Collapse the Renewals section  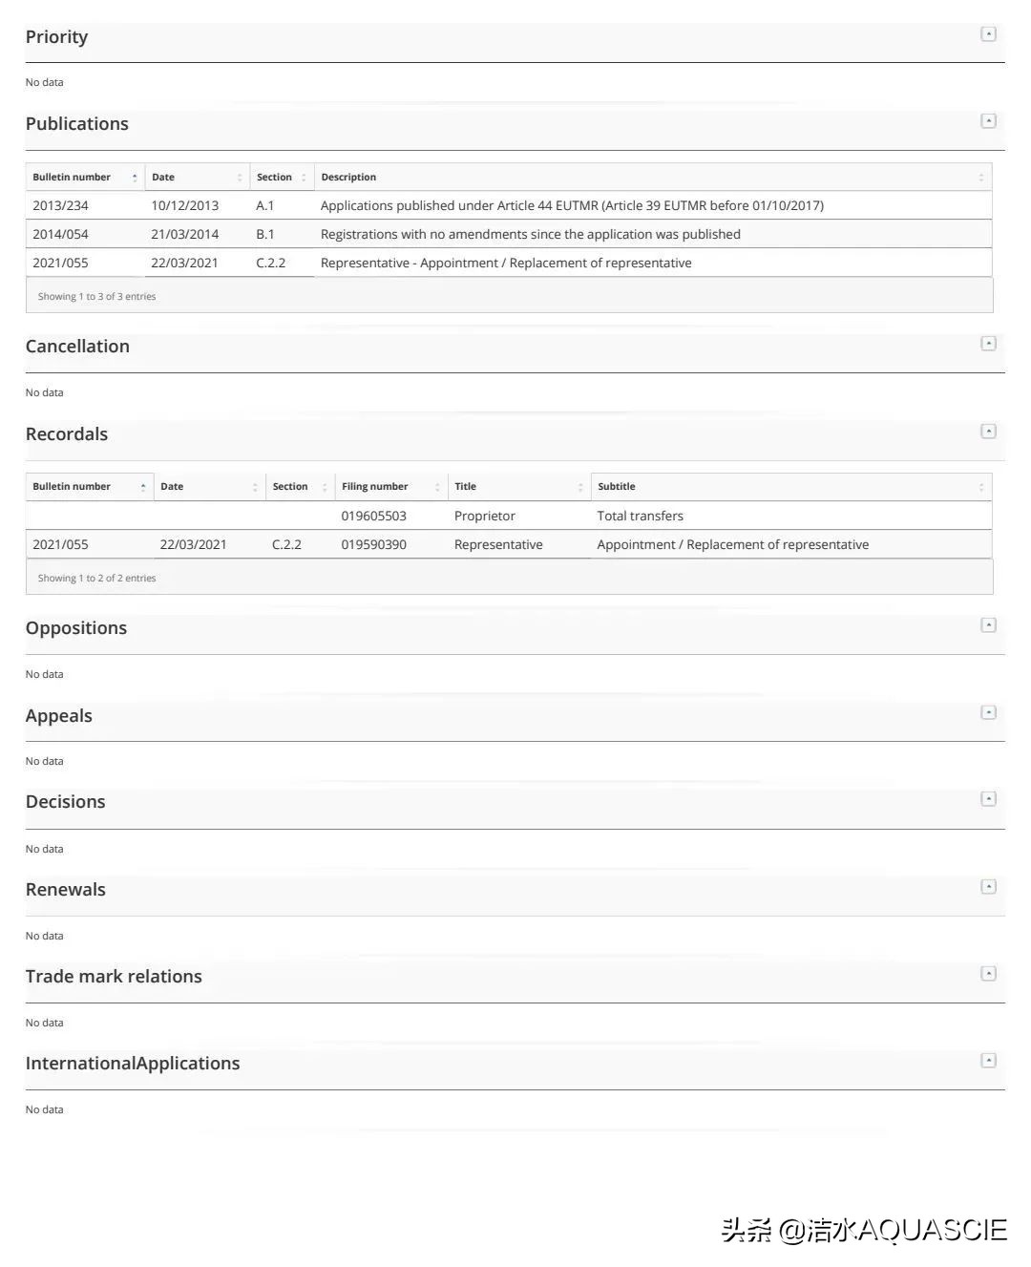(988, 887)
